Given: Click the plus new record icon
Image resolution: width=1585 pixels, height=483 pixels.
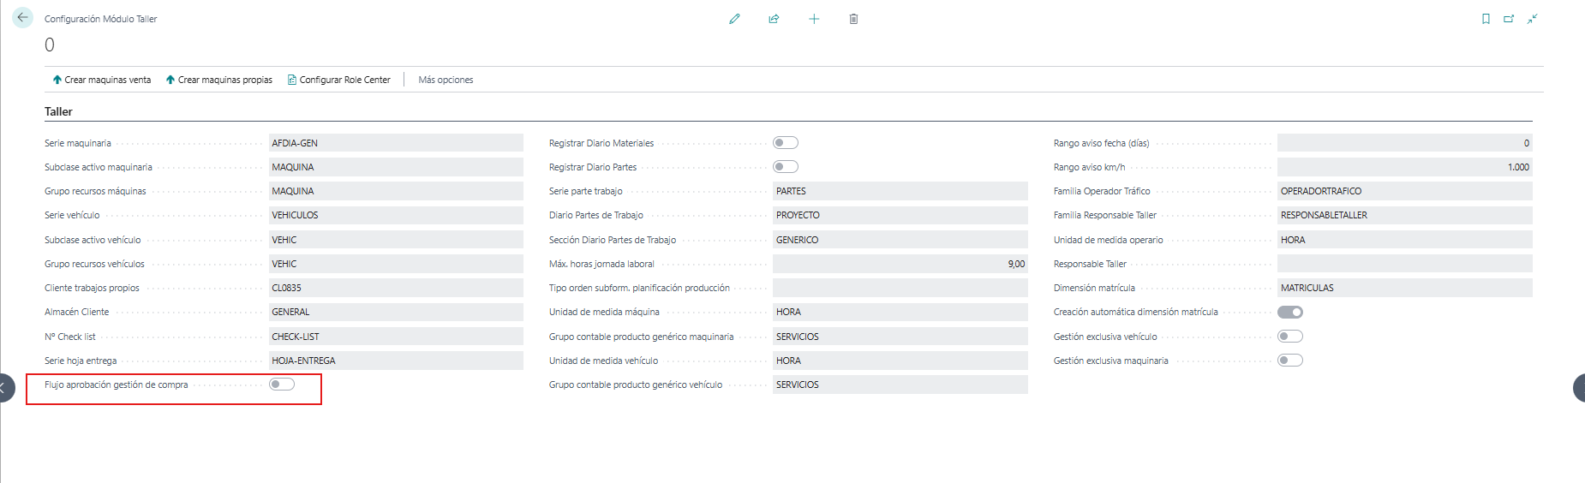Looking at the screenshot, I should [x=814, y=19].
